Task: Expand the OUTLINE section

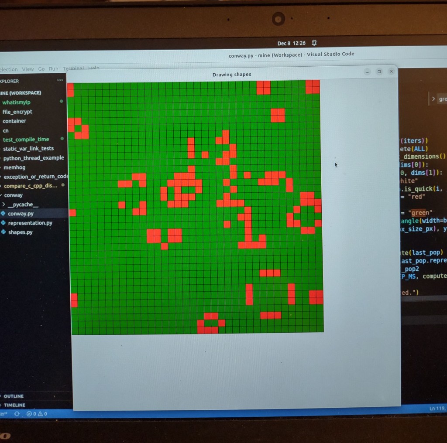Action: pos(13,396)
